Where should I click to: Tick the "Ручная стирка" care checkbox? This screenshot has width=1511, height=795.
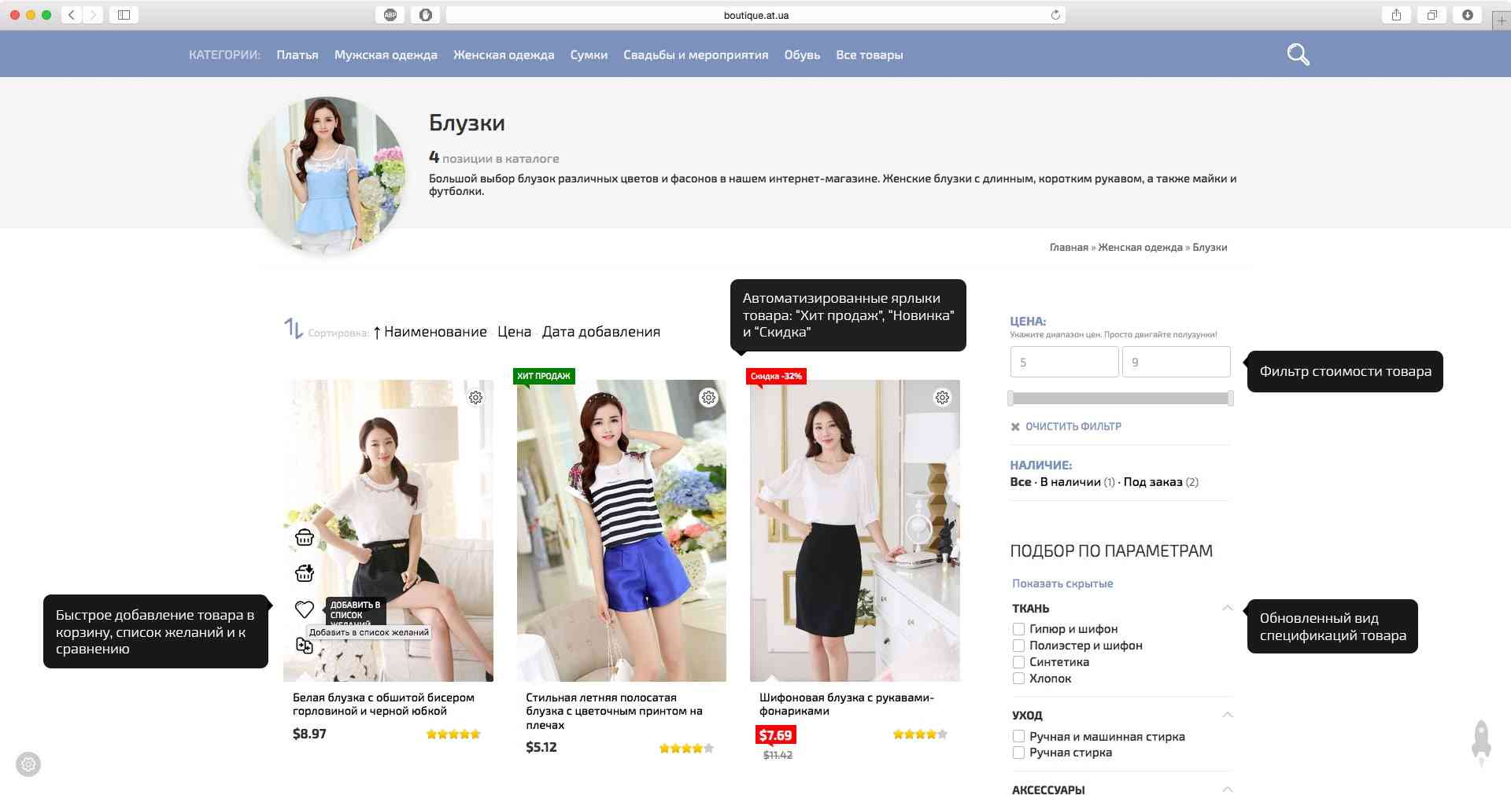pyautogui.click(x=1018, y=753)
